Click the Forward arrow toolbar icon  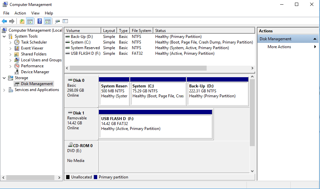click(x=12, y=21)
